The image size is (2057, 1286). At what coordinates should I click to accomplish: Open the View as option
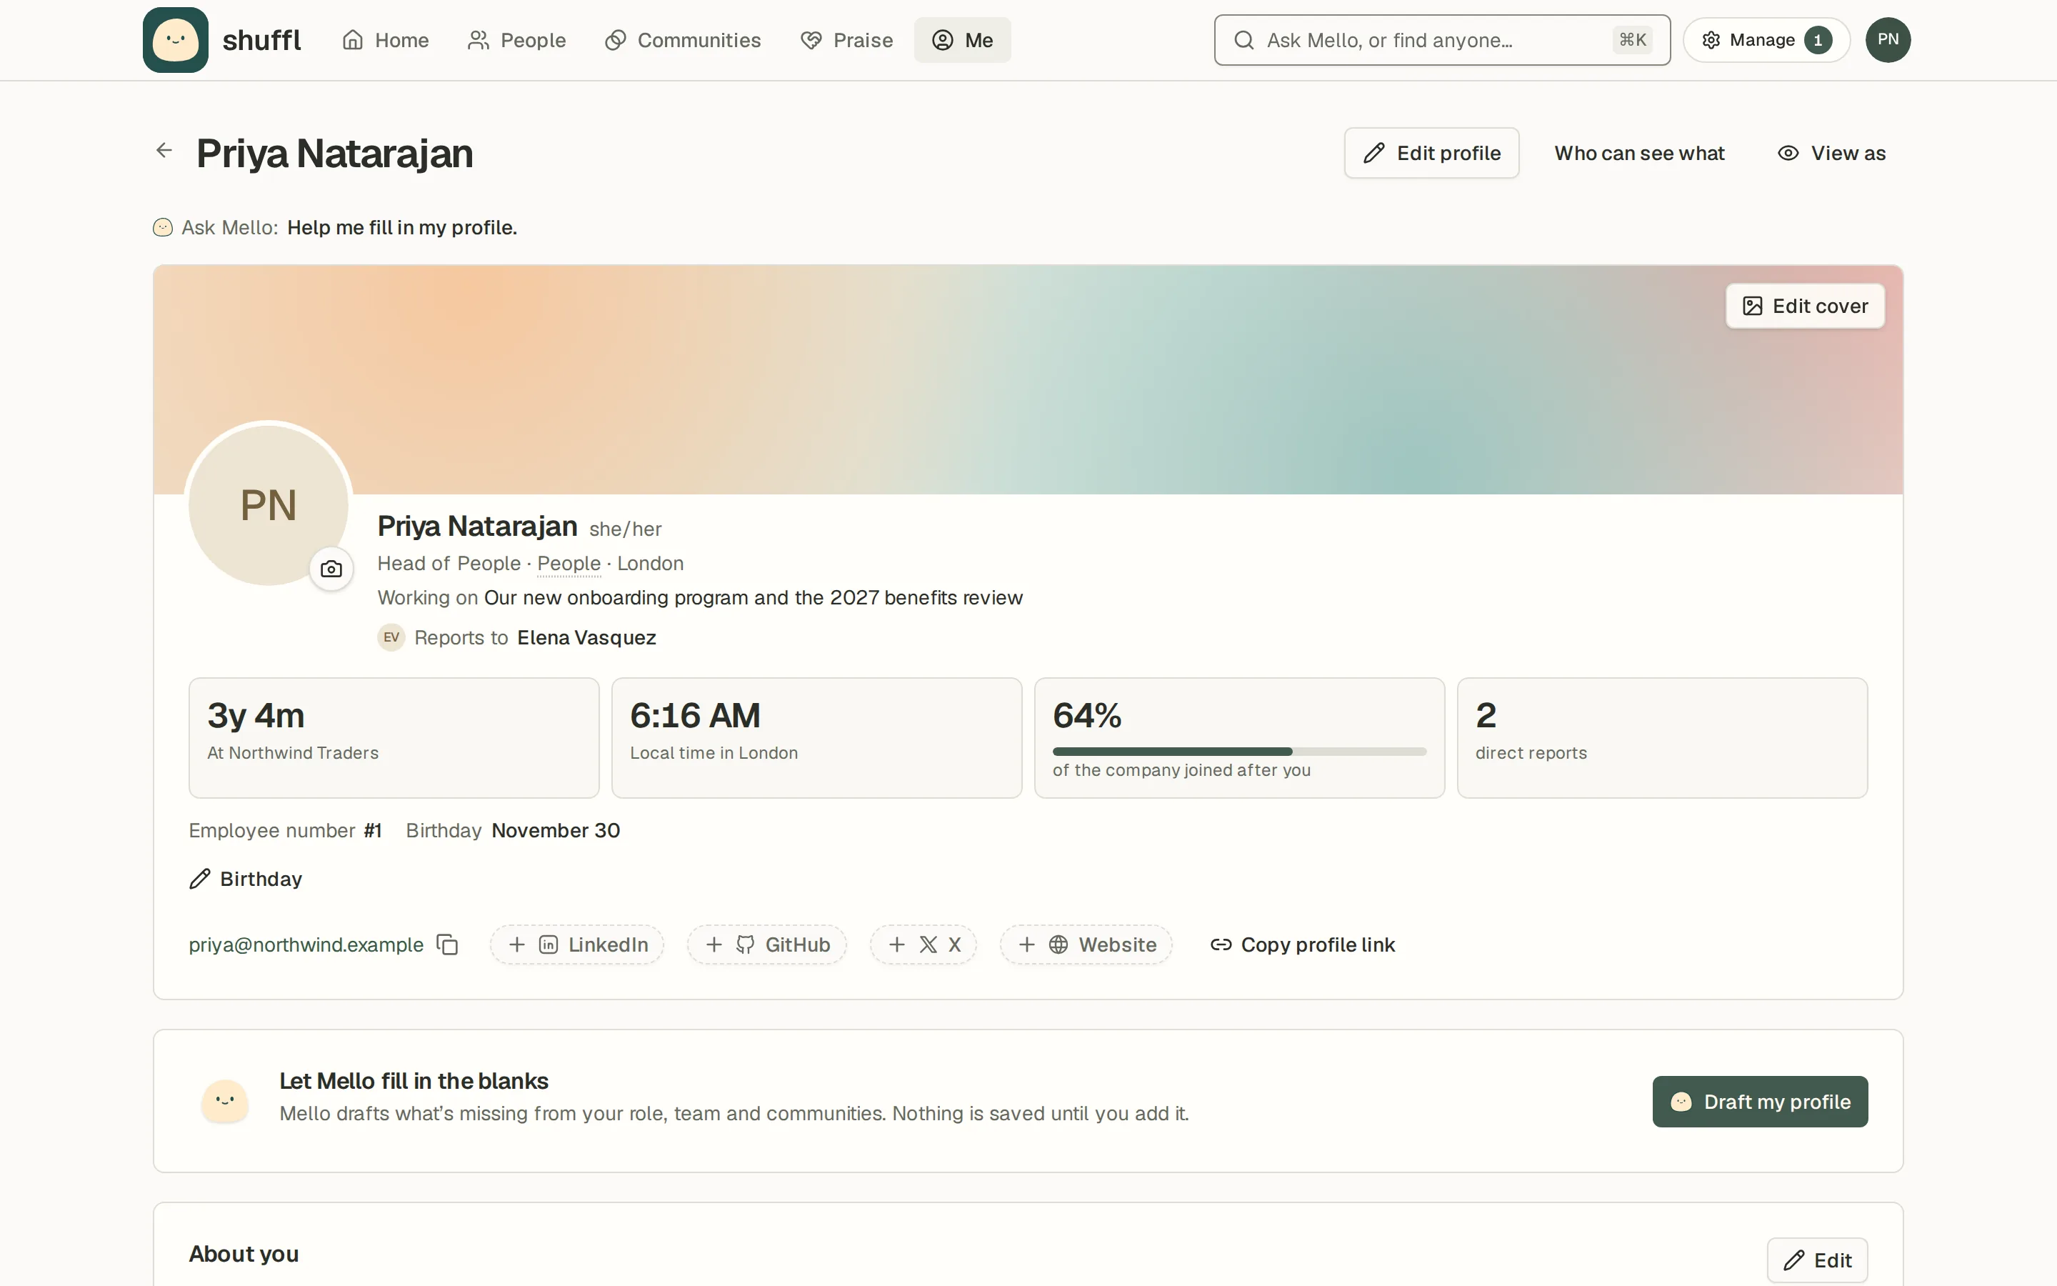pyautogui.click(x=1831, y=153)
